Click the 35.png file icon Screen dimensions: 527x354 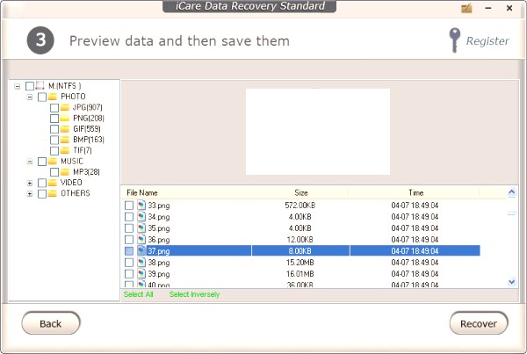[x=141, y=228]
